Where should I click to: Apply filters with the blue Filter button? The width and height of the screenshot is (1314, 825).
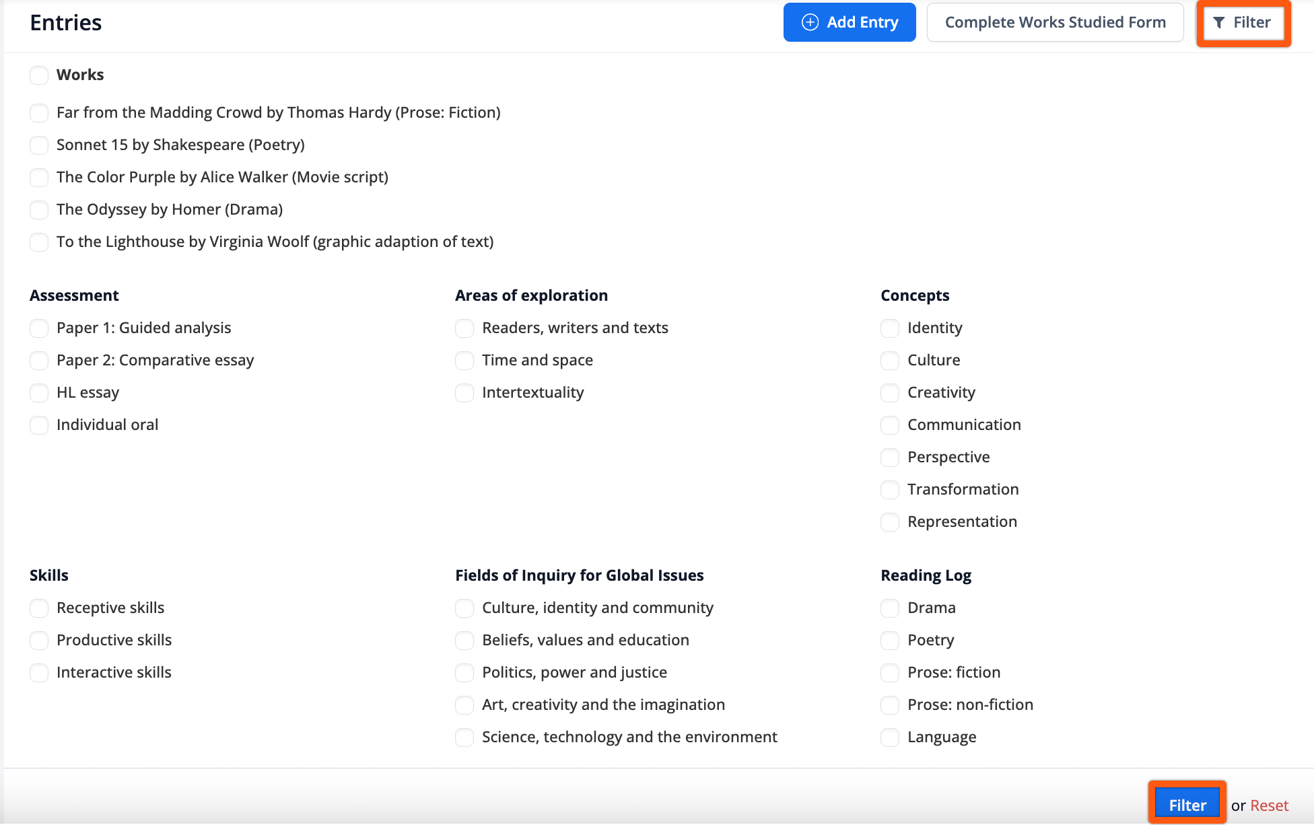(x=1187, y=805)
